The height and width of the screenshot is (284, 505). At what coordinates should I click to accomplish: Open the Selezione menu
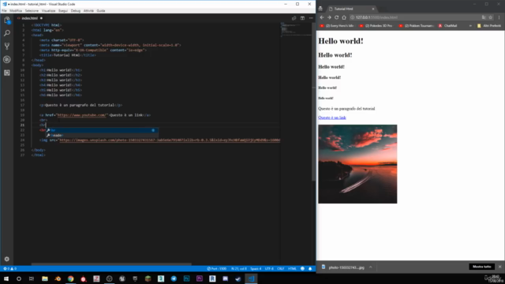(x=32, y=10)
